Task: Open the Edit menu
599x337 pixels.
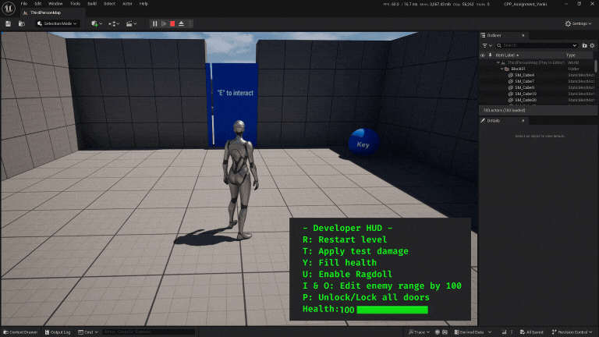Action: pyautogui.click(x=37, y=4)
